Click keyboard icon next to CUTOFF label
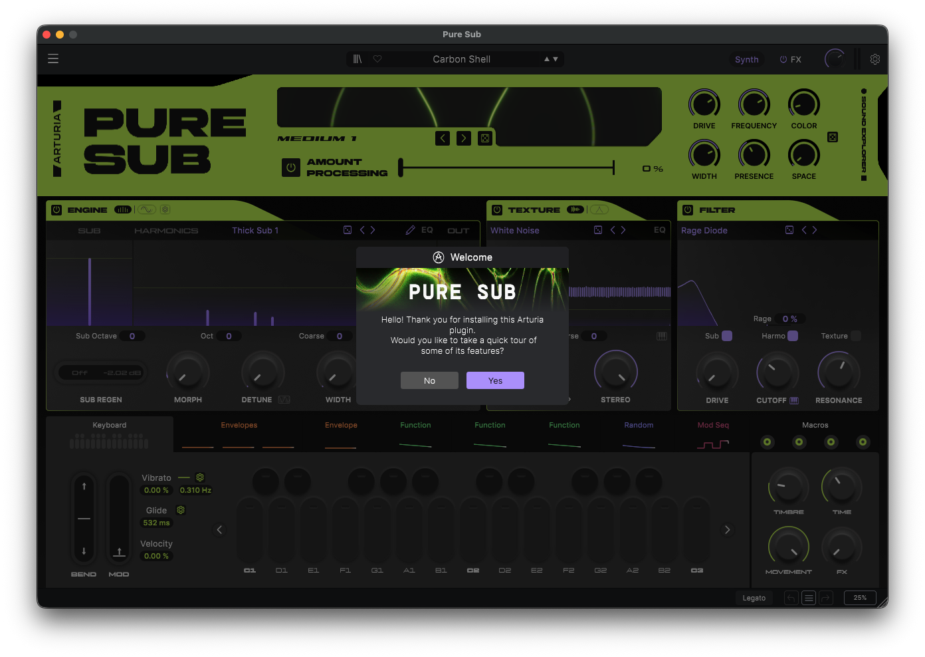Image resolution: width=925 pixels, height=657 pixels. pyautogui.click(x=794, y=400)
